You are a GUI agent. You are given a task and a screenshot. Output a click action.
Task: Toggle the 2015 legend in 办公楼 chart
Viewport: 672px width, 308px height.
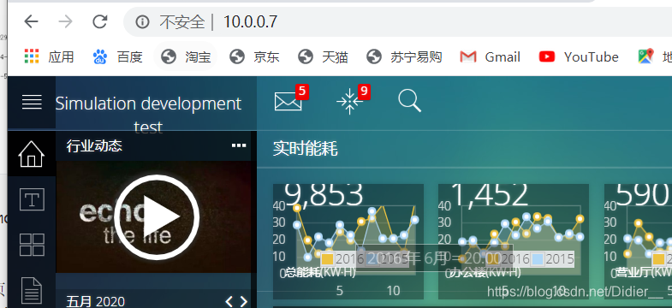[x=551, y=258]
